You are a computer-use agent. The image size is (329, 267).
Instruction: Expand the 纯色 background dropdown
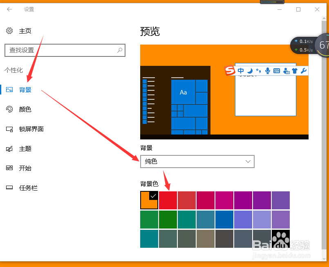(197, 162)
